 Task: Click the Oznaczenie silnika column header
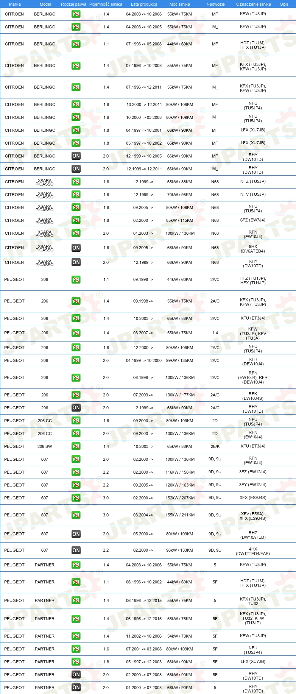pyautogui.click(x=254, y=4)
